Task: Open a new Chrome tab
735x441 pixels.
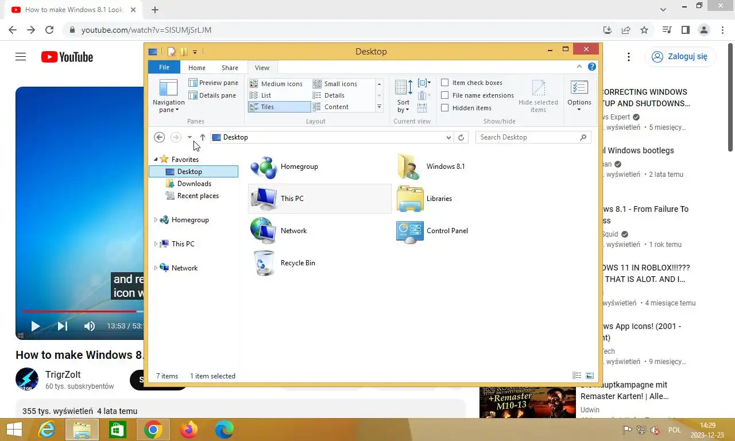Action: [x=155, y=10]
